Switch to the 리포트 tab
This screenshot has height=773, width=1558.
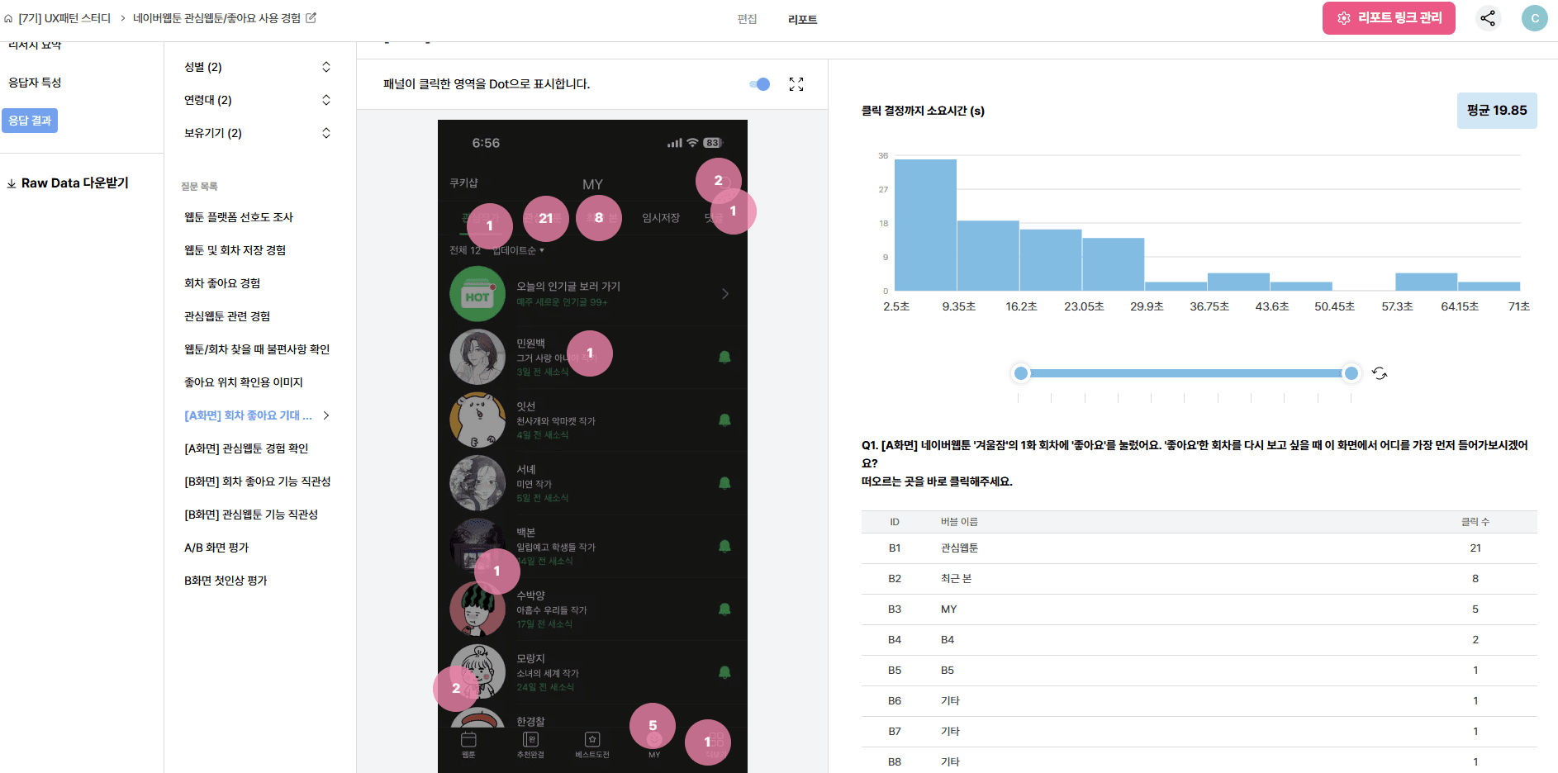802,20
